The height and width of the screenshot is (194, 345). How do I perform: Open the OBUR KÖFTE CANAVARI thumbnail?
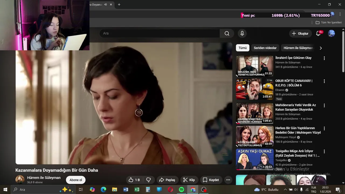coord(255,89)
